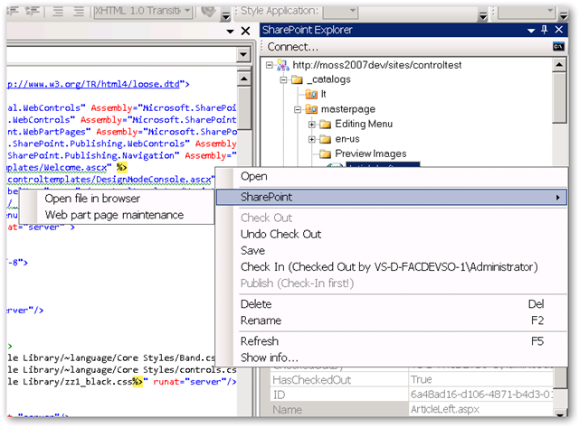This screenshot has width=579, height=427.
Task: Click the DesignModeConsole.ascx path in code
Action: click(109, 180)
